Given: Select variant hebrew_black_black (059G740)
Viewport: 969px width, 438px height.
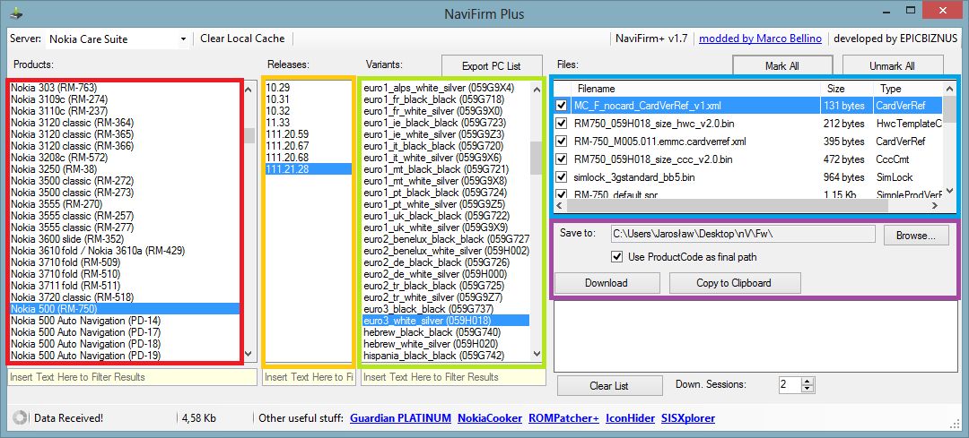Looking at the screenshot, I should point(446,332).
